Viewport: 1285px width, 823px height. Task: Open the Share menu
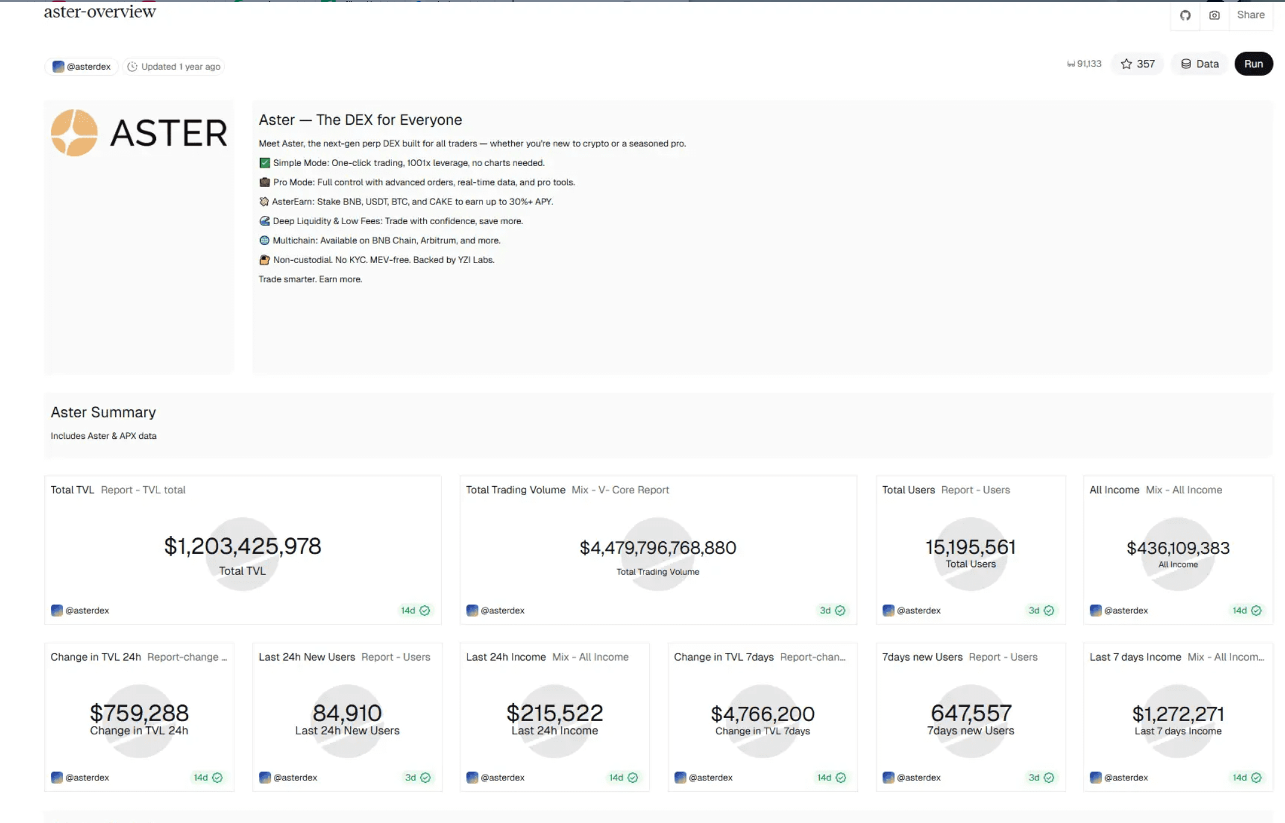(x=1251, y=14)
